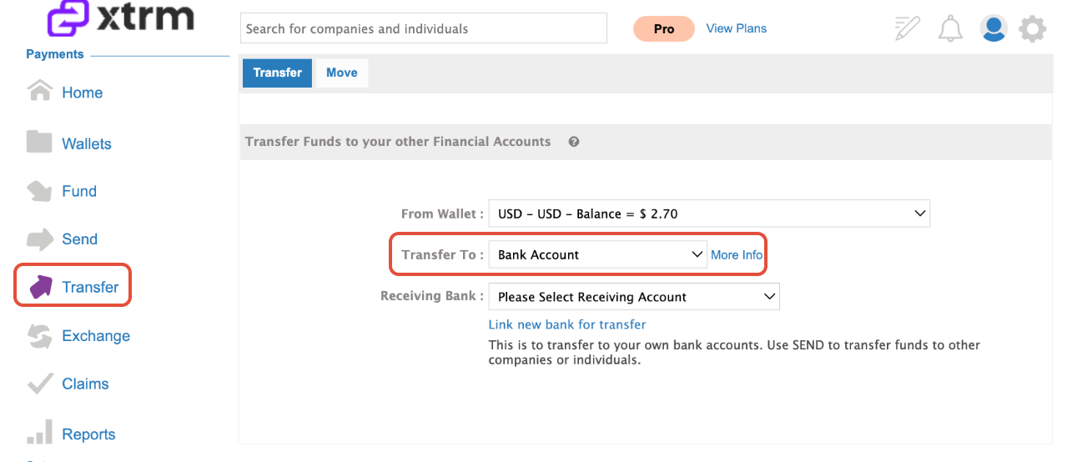1072x462 pixels.
Task: Open the Exchange swap-arrows icon
Action: pyautogui.click(x=39, y=336)
